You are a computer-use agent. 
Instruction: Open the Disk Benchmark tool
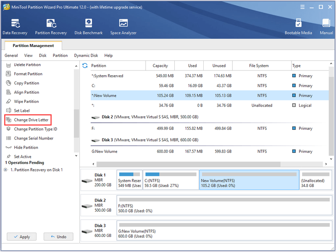click(89, 26)
